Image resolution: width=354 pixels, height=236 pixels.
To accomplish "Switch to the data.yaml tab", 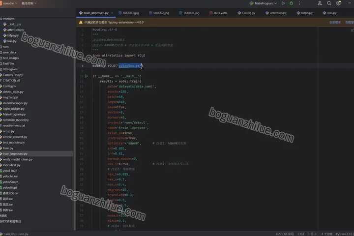I will tap(218, 13).
